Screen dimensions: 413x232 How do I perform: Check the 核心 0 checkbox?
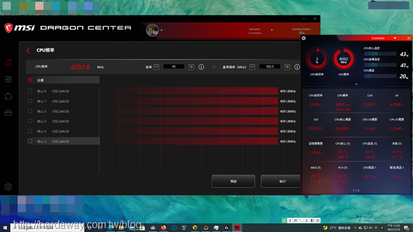30,91
